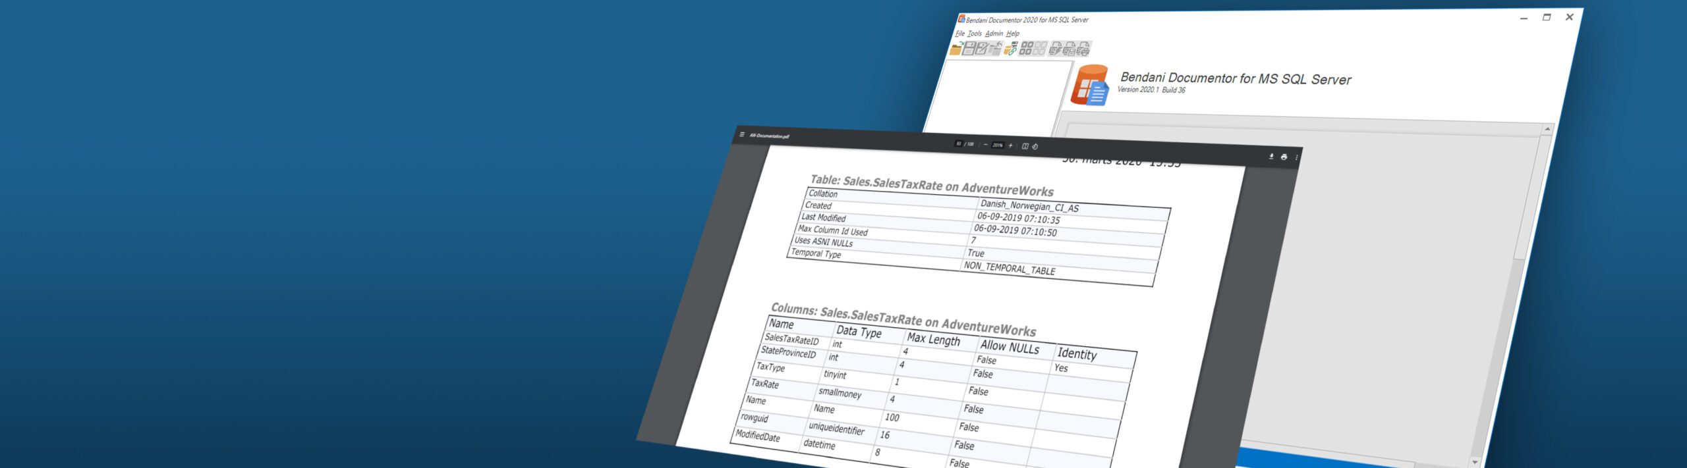1687x468 pixels.
Task: Click the 'Danish_Norwegian_CI_AS' value
Action: tap(1029, 206)
